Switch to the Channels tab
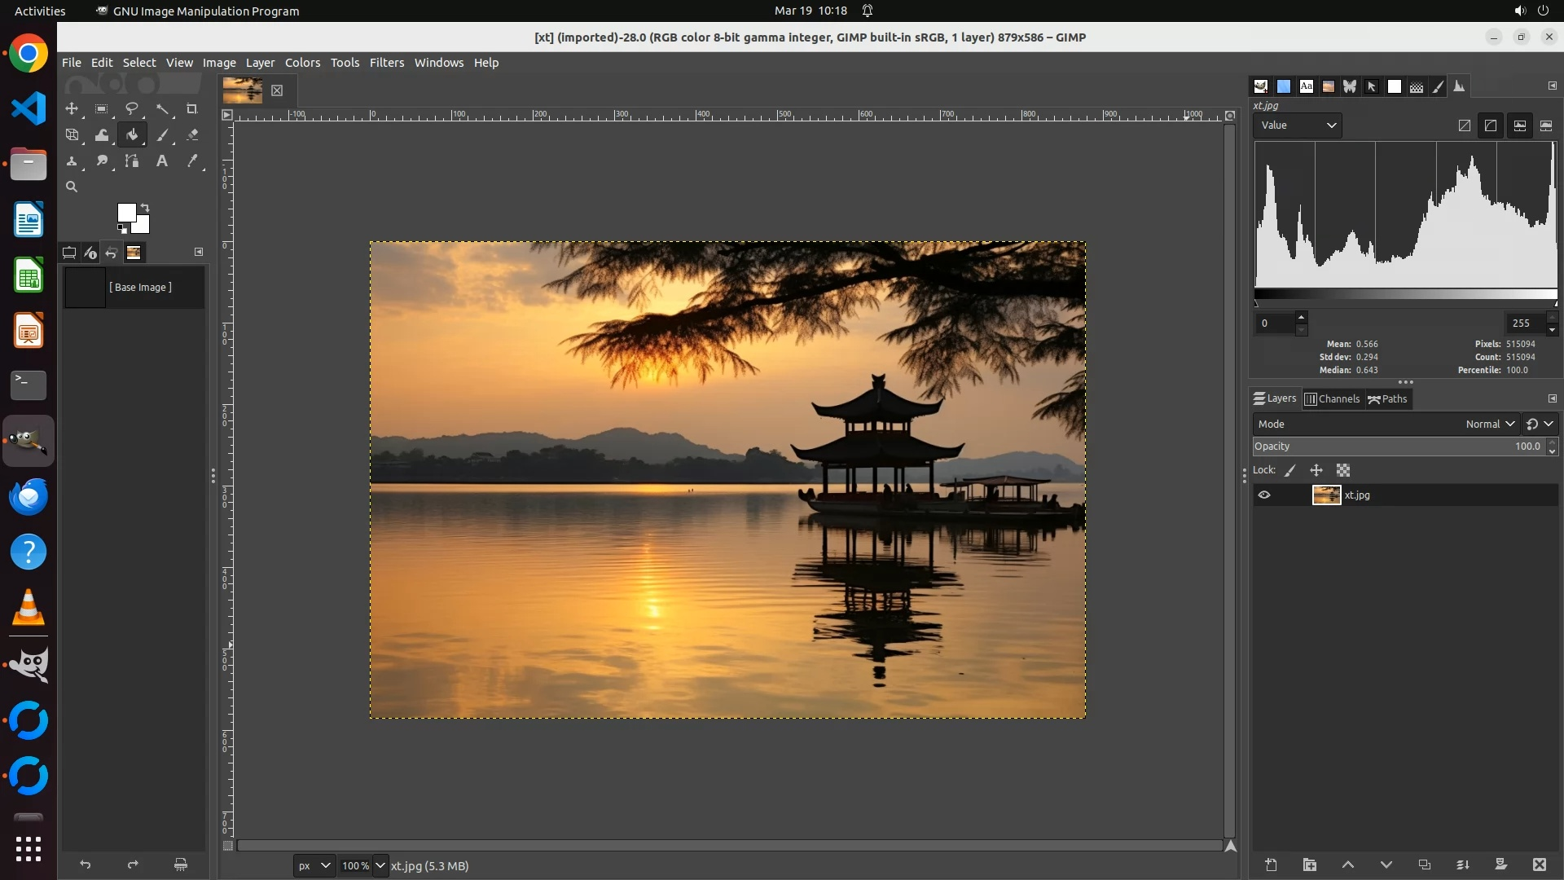This screenshot has height=880, width=1564. pos(1332,398)
